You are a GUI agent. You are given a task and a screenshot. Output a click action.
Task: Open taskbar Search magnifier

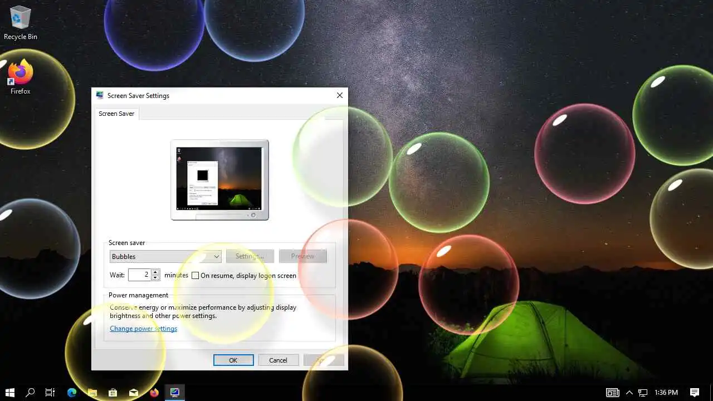click(x=30, y=392)
